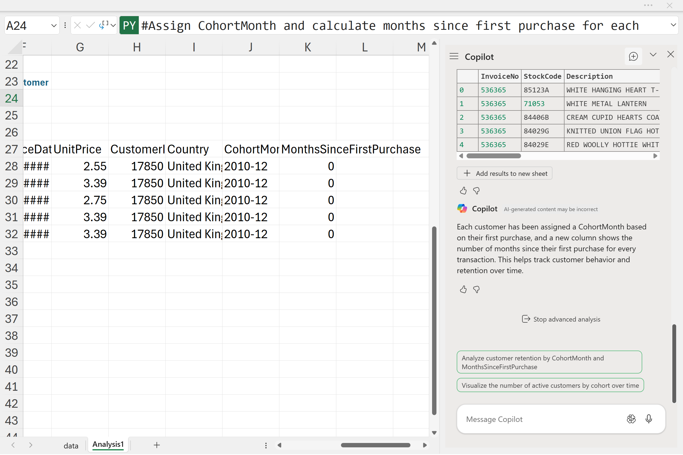Viewport: 683px width, 455px height.
Task: Switch to the data sheet tab
Action: [x=71, y=445]
